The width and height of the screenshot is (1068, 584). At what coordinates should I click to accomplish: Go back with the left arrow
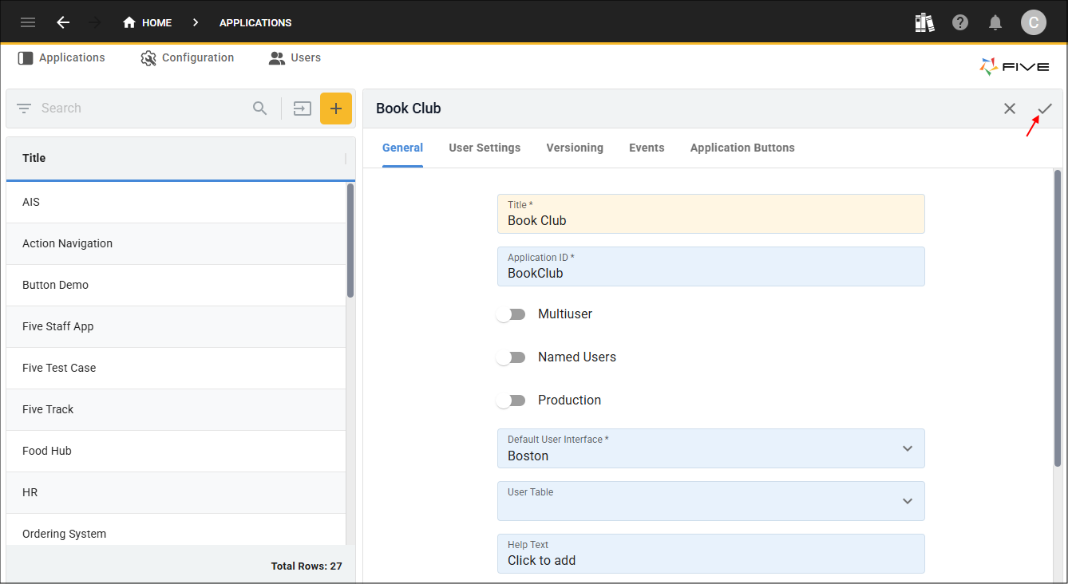click(x=63, y=22)
